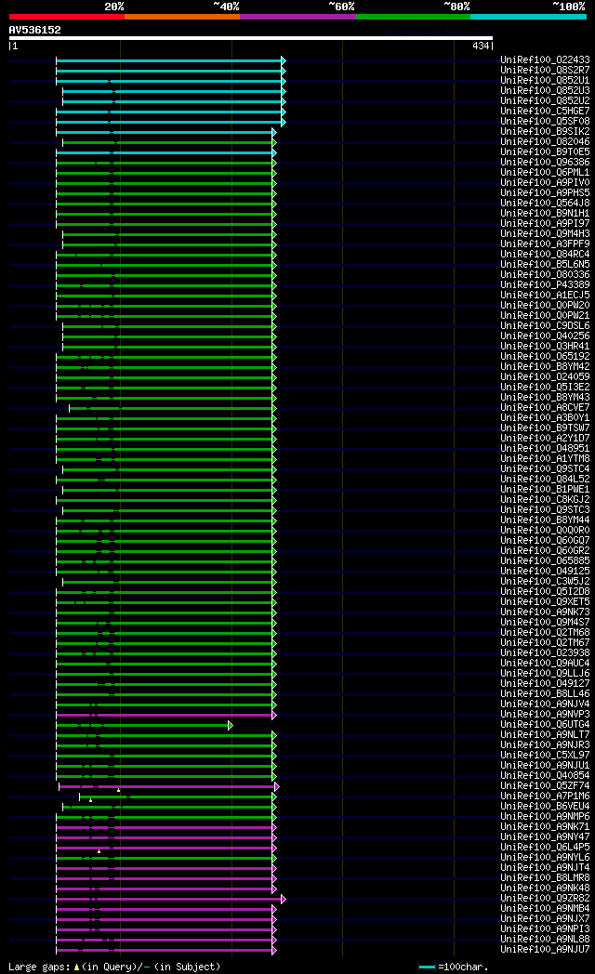595x974 pixels.
Task: Select the UniRef100_B9N1H1 label
Action: click(545, 214)
